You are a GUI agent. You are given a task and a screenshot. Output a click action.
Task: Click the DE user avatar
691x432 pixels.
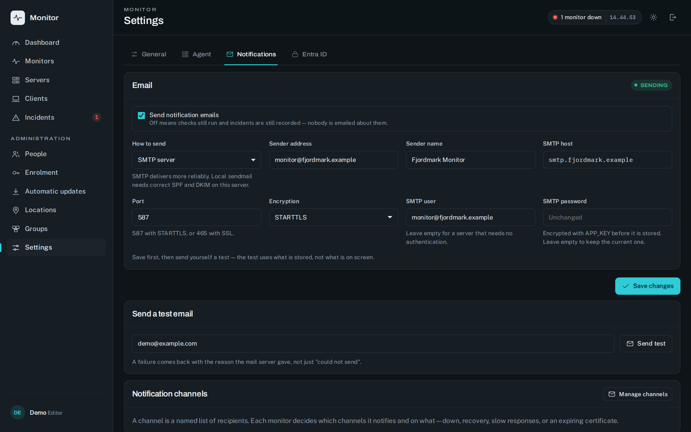point(18,412)
